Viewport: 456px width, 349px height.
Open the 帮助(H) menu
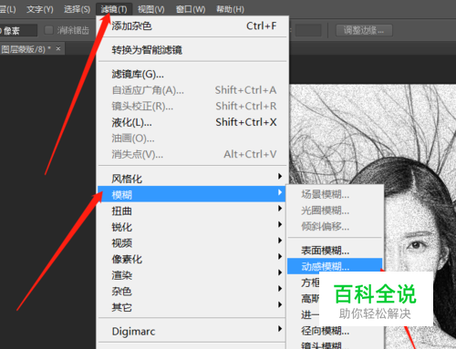coord(230,9)
